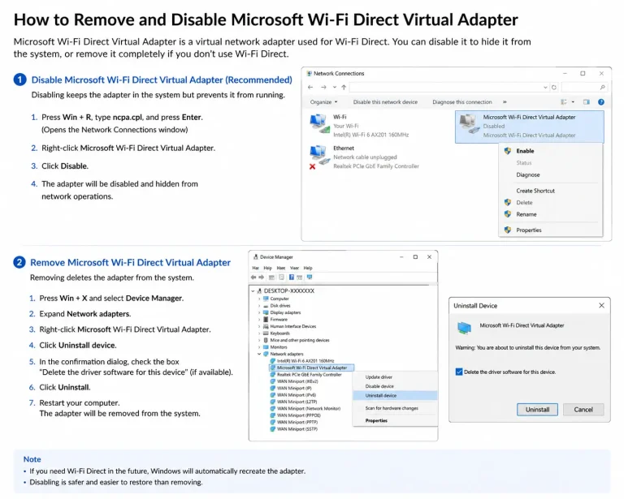Image resolution: width=624 pixels, height=499 pixels.
Task: Click Disable this network device
Action: [x=385, y=102]
